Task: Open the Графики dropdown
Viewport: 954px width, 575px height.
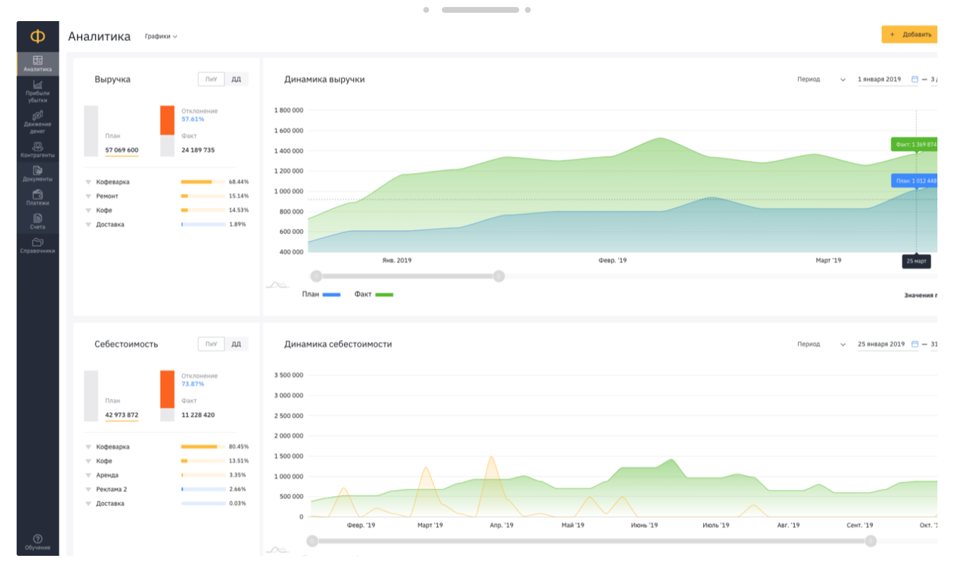Action: (x=161, y=36)
